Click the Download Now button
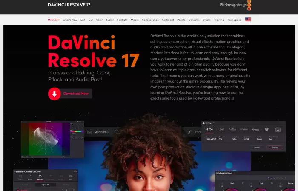Screen dimensions: 298x191 coord(70,94)
